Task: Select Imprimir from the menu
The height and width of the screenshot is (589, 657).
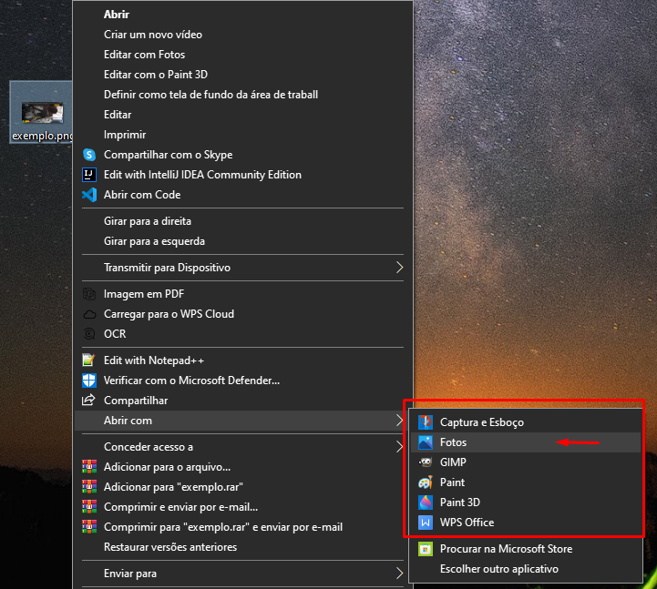Action: coord(243,135)
